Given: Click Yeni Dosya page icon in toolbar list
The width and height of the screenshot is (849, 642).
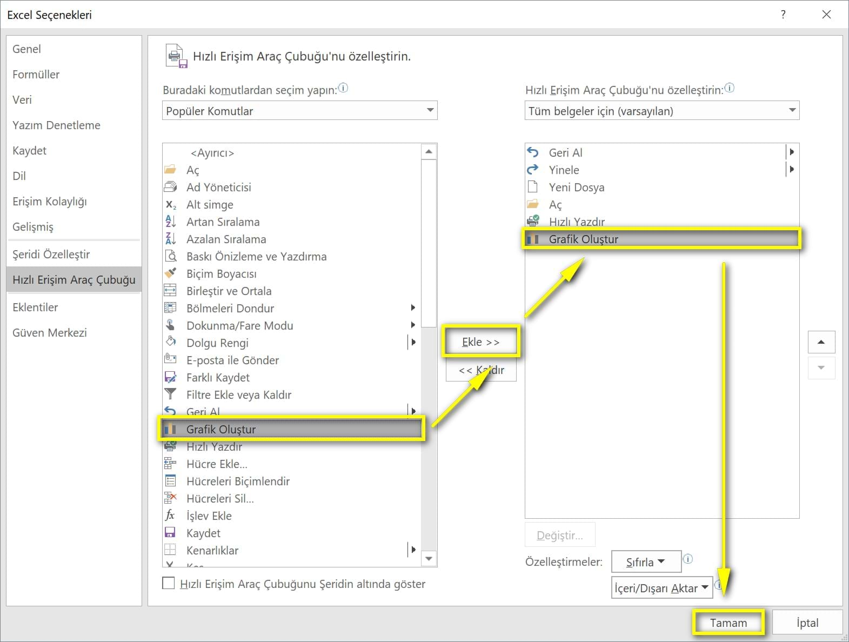Looking at the screenshot, I should coord(533,187).
